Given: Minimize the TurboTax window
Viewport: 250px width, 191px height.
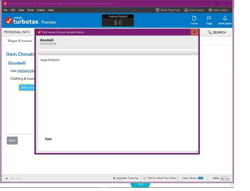Looking at the screenshot, I should [205, 4].
